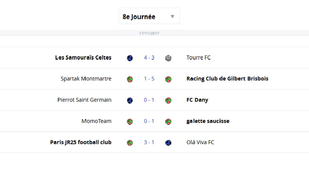The width and height of the screenshot is (309, 174).
Task: Click Les Samouraïs Celtes blue ball icon
Action: (x=130, y=58)
